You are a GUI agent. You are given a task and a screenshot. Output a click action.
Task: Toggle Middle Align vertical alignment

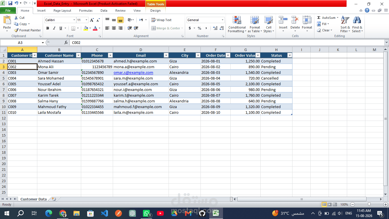point(114,20)
